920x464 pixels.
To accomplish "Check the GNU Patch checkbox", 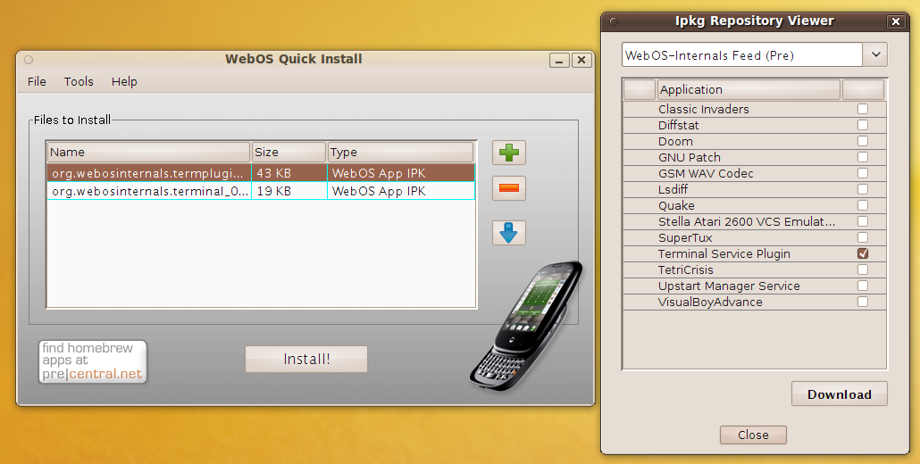I will [x=863, y=157].
